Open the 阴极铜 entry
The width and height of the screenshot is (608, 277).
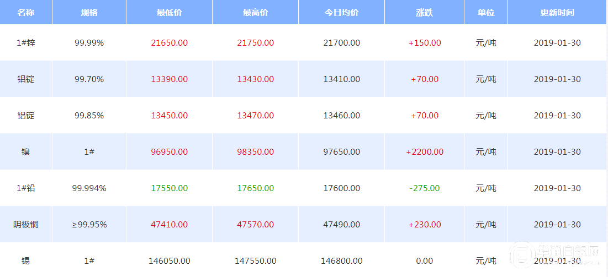click(26, 224)
